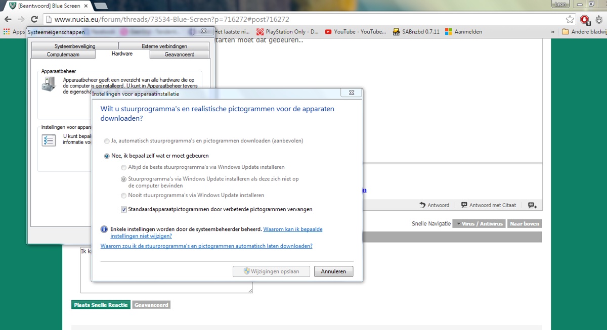Select 'Nee, ik bepaal zelf' radio option
This screenshot has height=330, width=607.
(x=107, y=156)
